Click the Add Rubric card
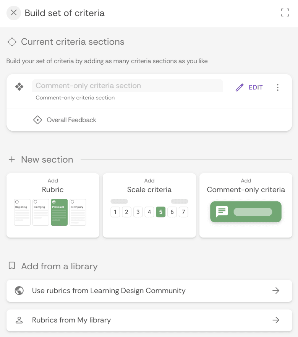 53,205
